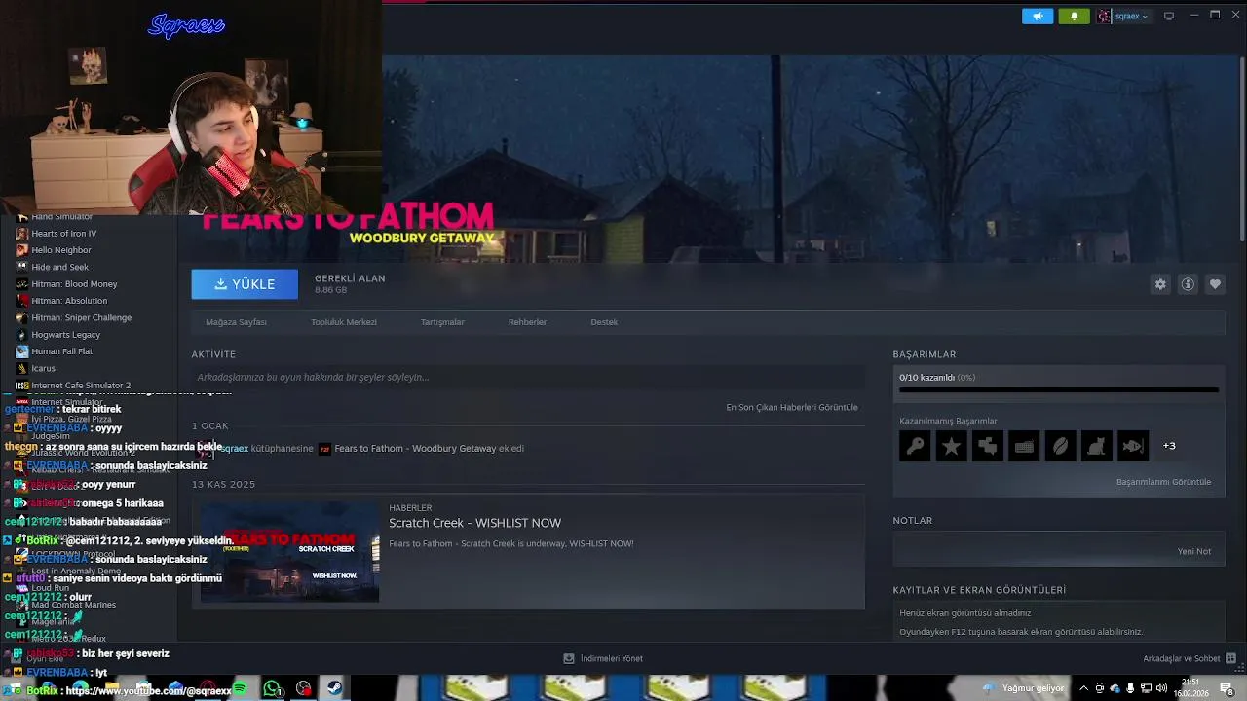1247x701 pixels.
Task: Open taskbar clock showing 21:51
Action: click(x=1193, y=688)
